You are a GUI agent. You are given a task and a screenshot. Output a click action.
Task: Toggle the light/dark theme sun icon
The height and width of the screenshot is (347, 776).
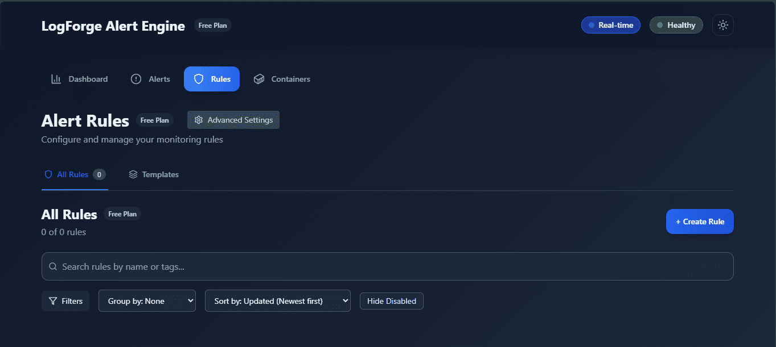point(722,24)
